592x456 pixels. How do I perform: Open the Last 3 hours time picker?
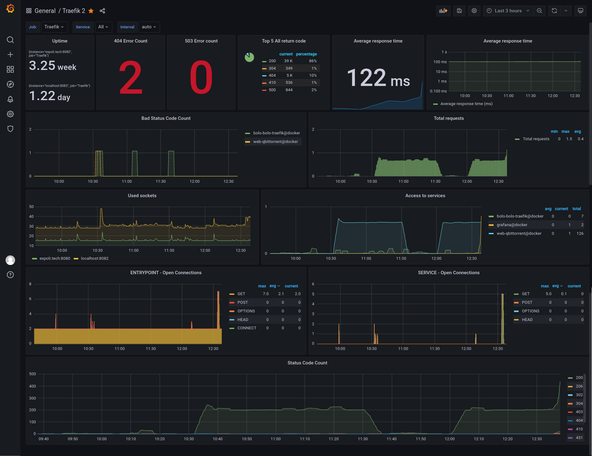(508, 11)
